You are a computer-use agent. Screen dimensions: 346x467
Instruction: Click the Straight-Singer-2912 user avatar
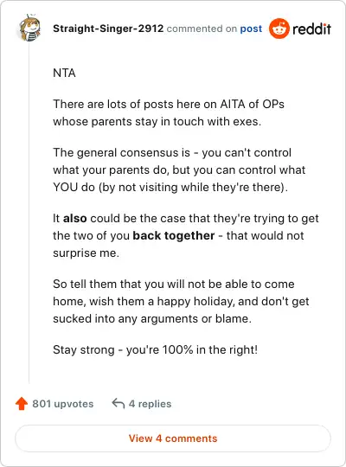[x=29, y=28]
